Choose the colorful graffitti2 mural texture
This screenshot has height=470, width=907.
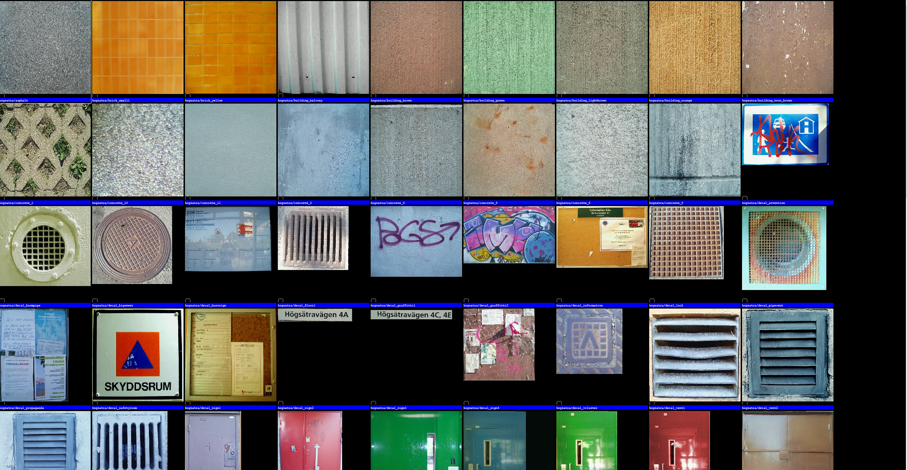[x=509, y=235]
